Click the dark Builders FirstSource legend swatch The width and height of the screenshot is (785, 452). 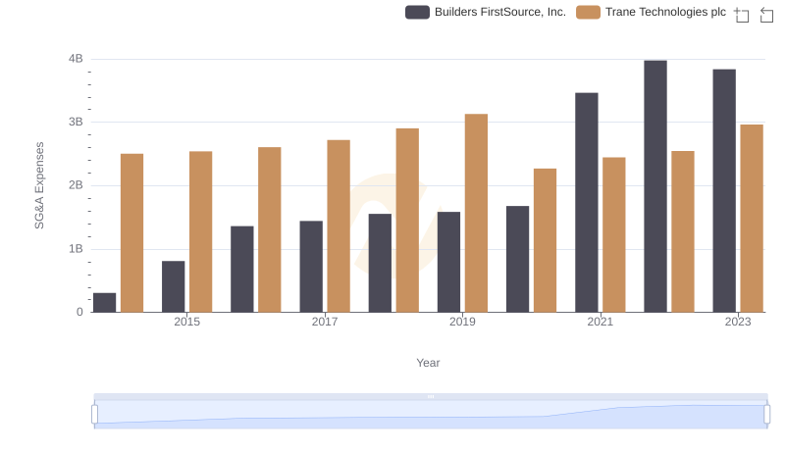(x=418, y=12)
